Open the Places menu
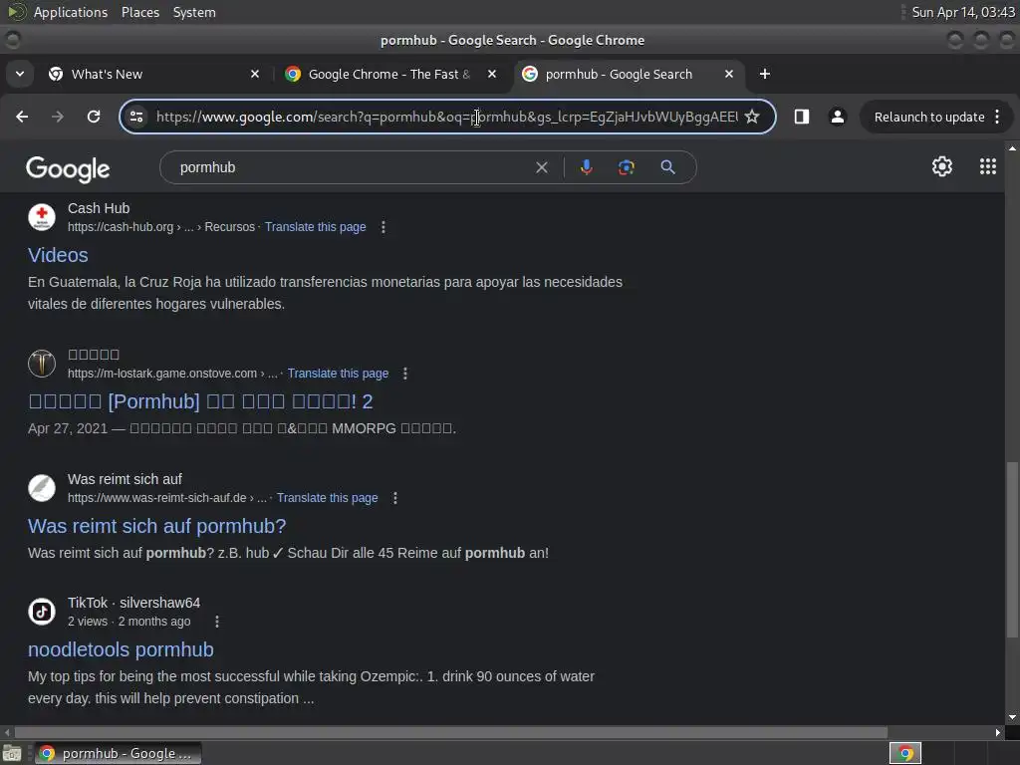Screen dimensions: 1020x765 click(140, 12)
